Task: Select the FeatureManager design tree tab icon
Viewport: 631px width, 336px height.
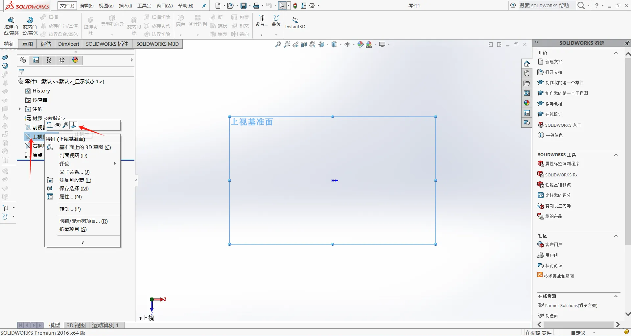Action: (x=23, y=60)
